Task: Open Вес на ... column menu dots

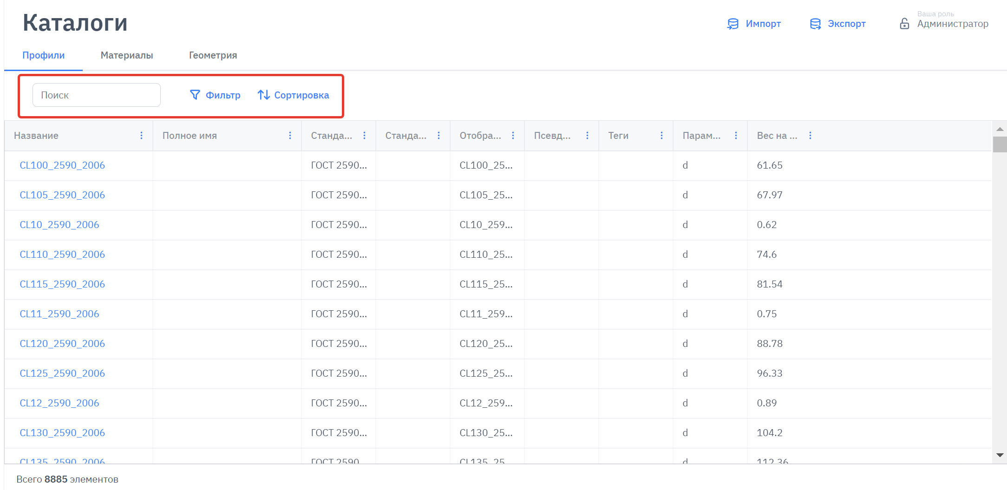Action: coord(811,135)
